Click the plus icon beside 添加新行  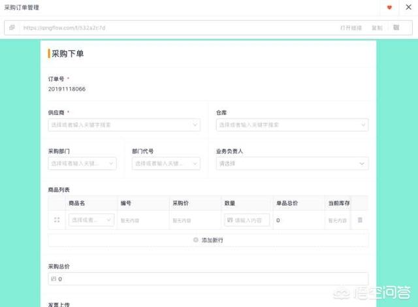point(195,240)
